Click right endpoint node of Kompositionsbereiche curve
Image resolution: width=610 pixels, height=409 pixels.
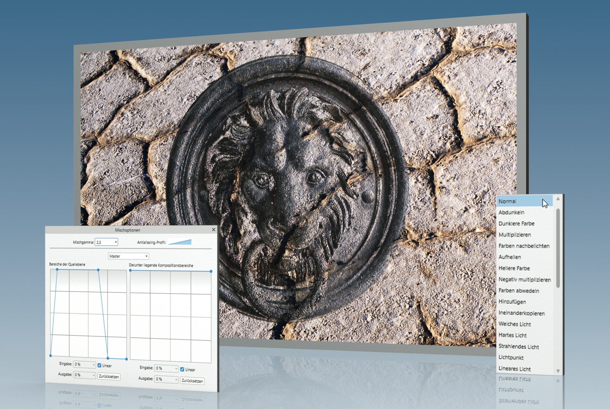(x=211, y=271)
